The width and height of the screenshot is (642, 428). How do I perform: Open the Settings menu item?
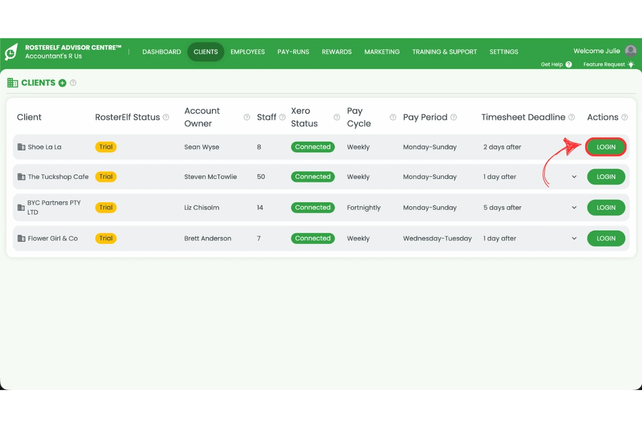(504, 52)
